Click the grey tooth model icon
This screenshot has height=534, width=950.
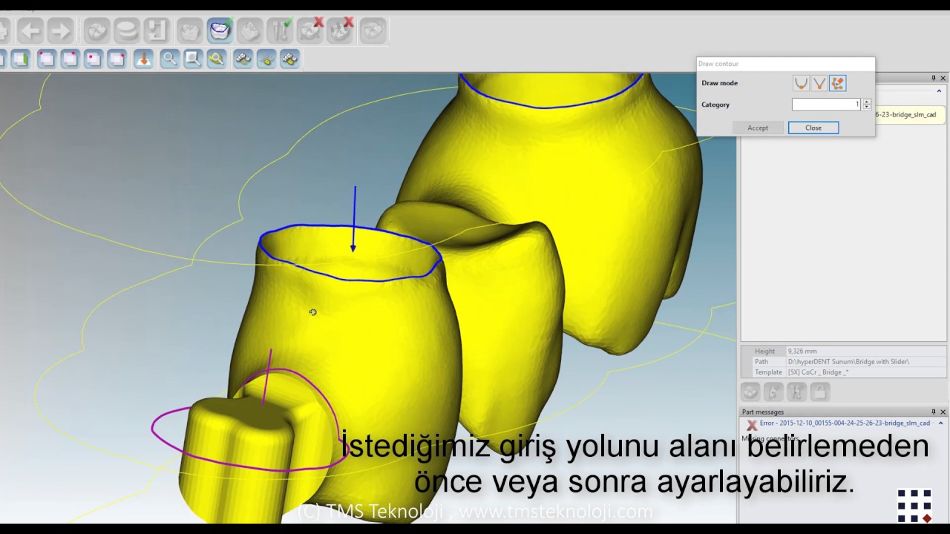coord(190,30)
